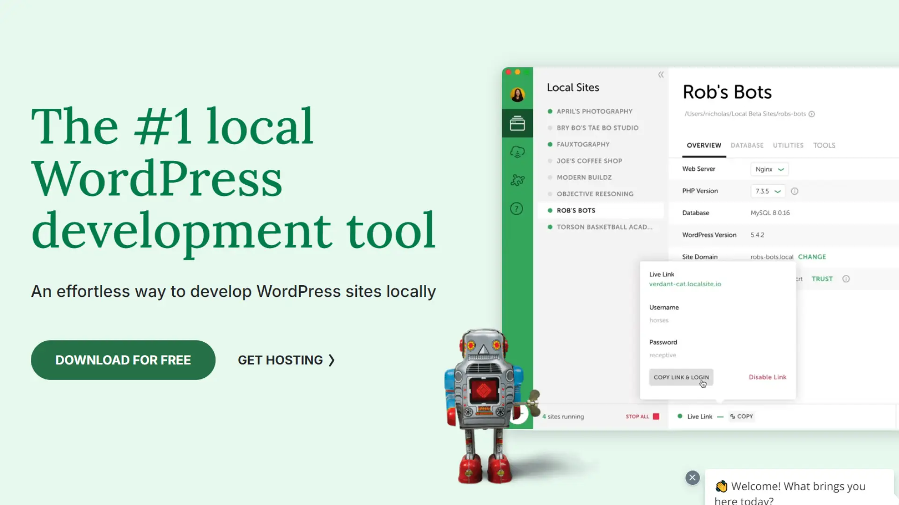This screenshot has height=505, width=899.
Task: Switch to the DATABASE tab
Action: (x=747, y=145)
